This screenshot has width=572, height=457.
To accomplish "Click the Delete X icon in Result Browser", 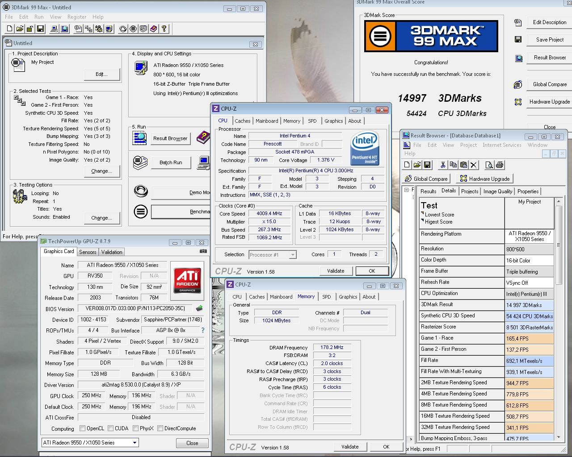I will tap(474, 165).
